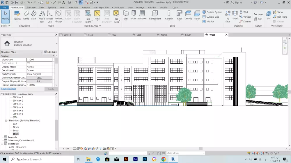Launch Photoshop from the taskbar
Viewport: 291px width, 163px height.
click(145, 159)
